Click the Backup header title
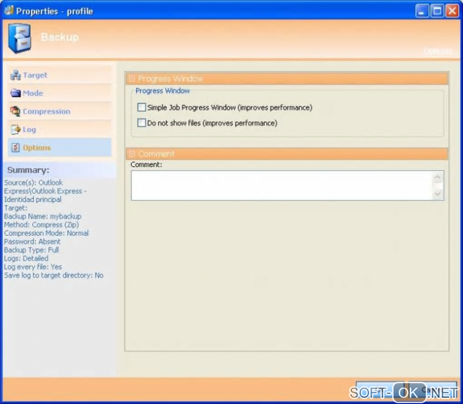This screenshot has height=404, width=463. (x=59, y=37)
